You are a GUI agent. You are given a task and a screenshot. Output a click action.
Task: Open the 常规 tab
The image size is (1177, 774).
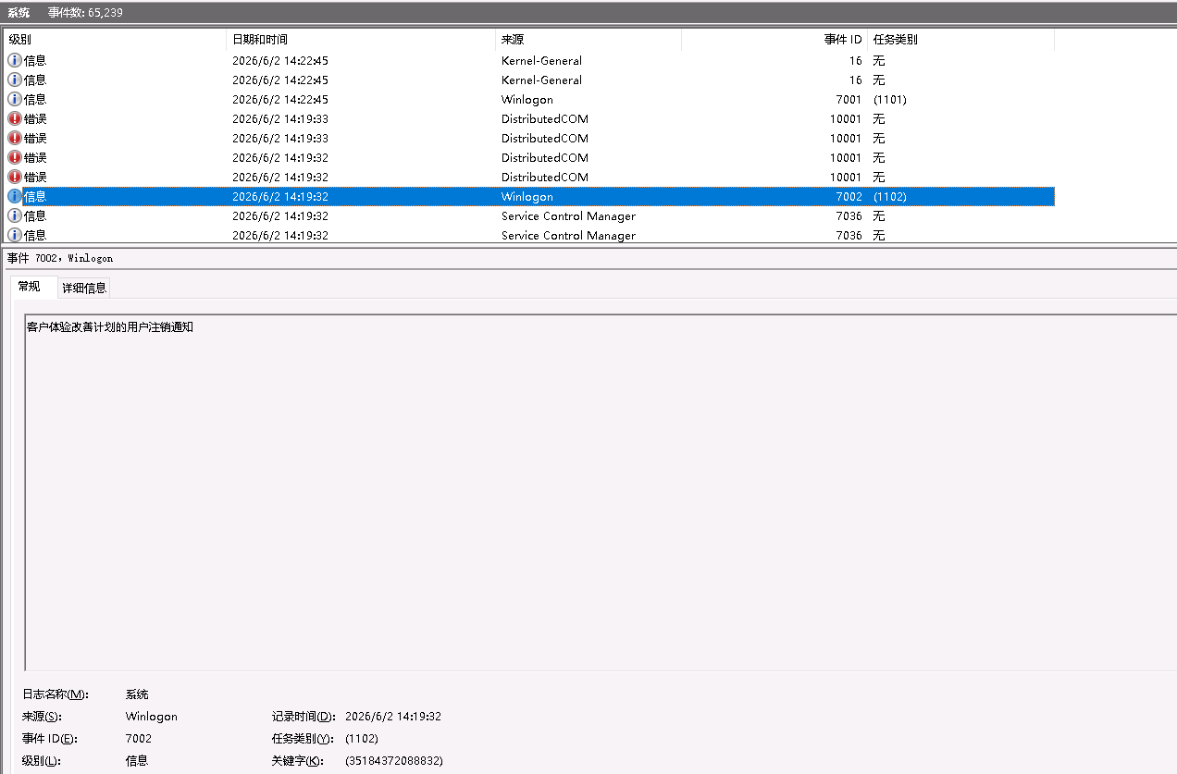coord(30,287)
